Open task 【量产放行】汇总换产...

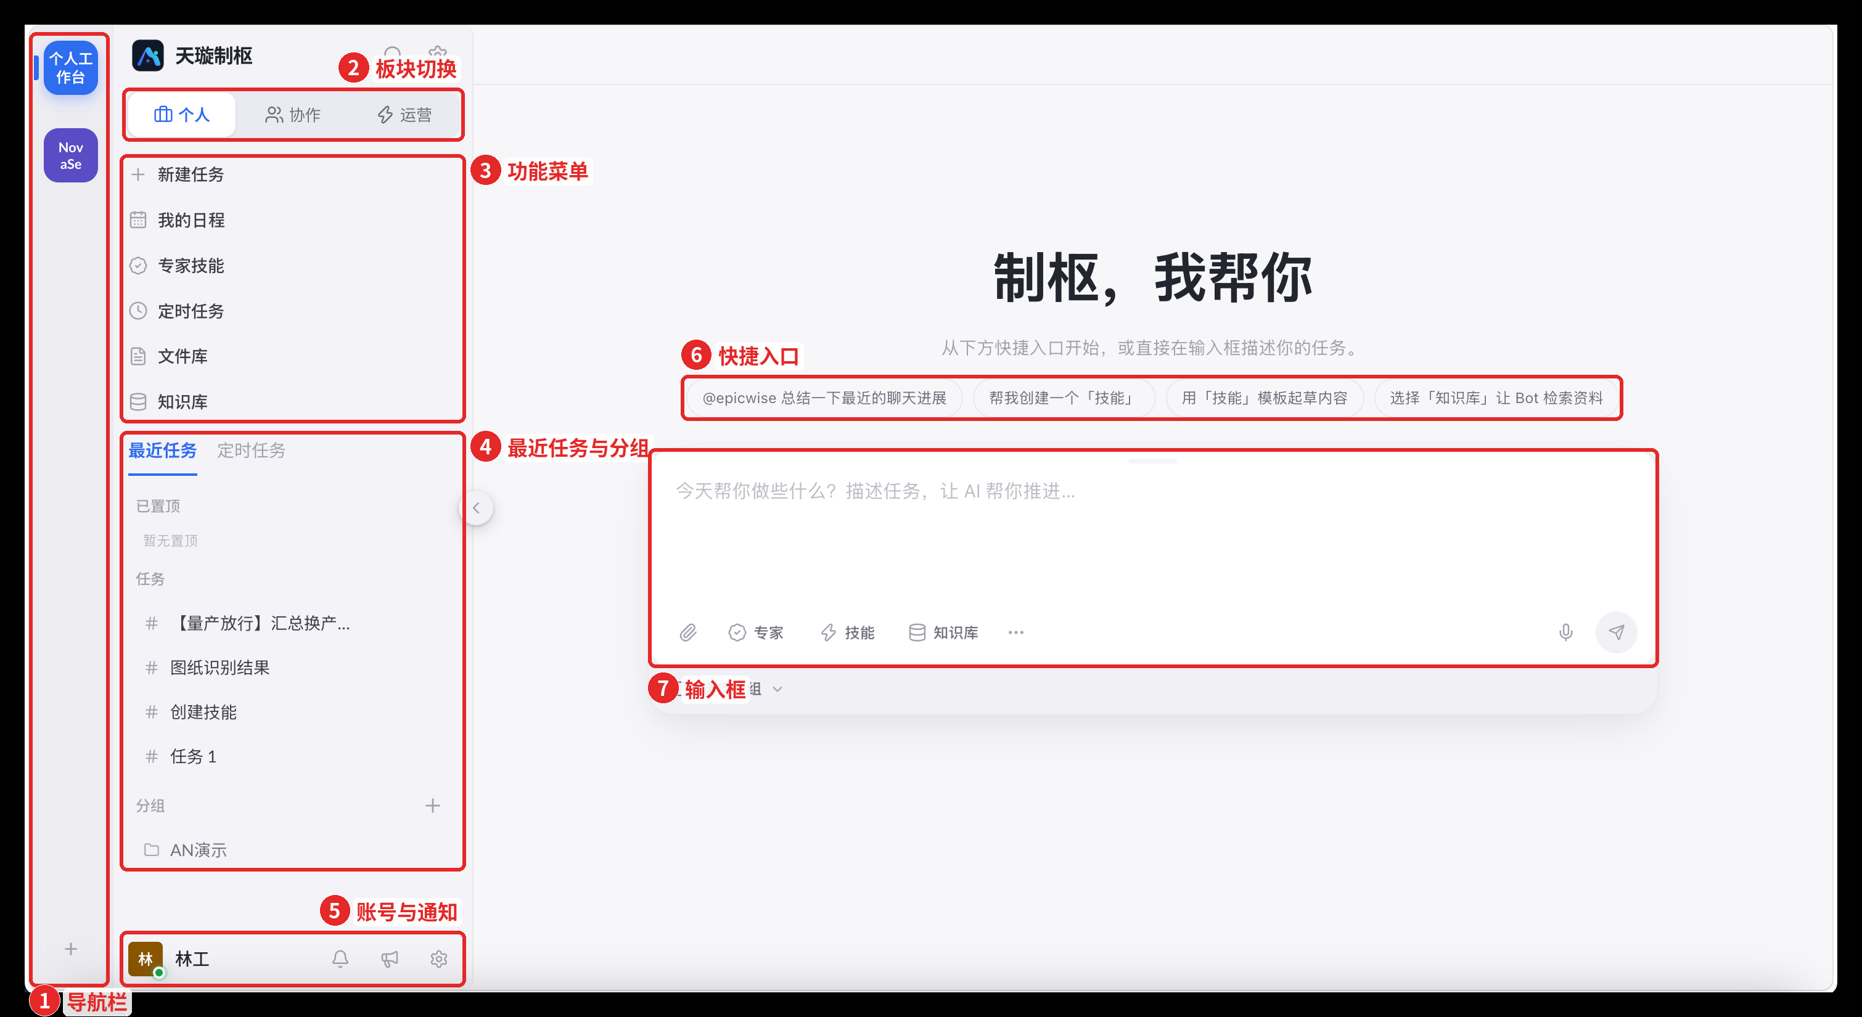coord(292,623)
